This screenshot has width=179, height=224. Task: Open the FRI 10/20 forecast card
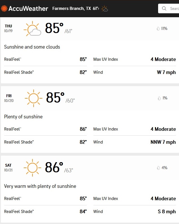[90, 119]
